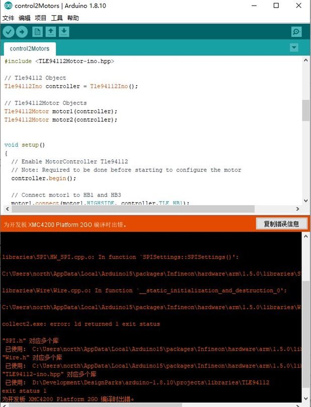Click the D:\Development TLE94112 library path line
Viewport: 311px width, 407px height.
(x=137, y=382)
